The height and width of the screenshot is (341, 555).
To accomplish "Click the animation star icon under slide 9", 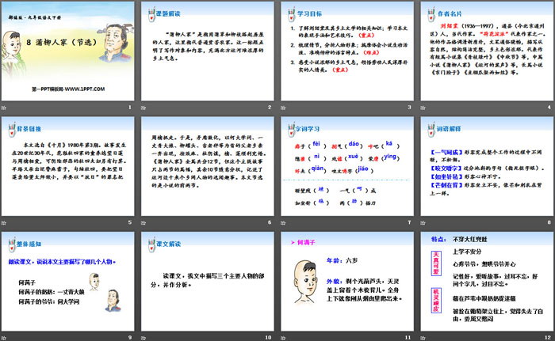I will pos(4,338).
